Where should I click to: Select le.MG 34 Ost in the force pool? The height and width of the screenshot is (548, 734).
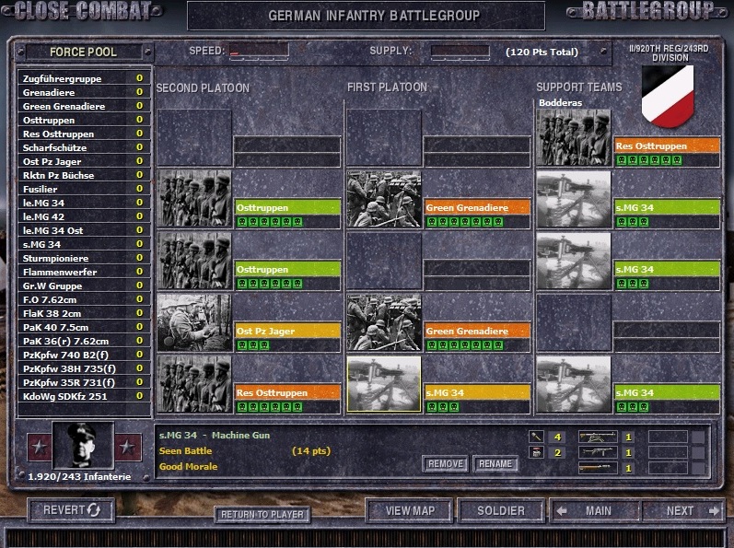pyautogui.click(x=83, y=230)
